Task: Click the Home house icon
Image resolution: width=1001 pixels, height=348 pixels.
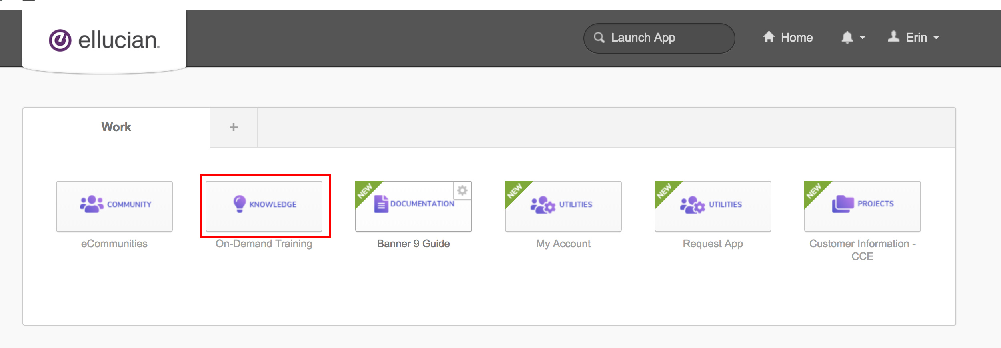Action: point(769,37)
